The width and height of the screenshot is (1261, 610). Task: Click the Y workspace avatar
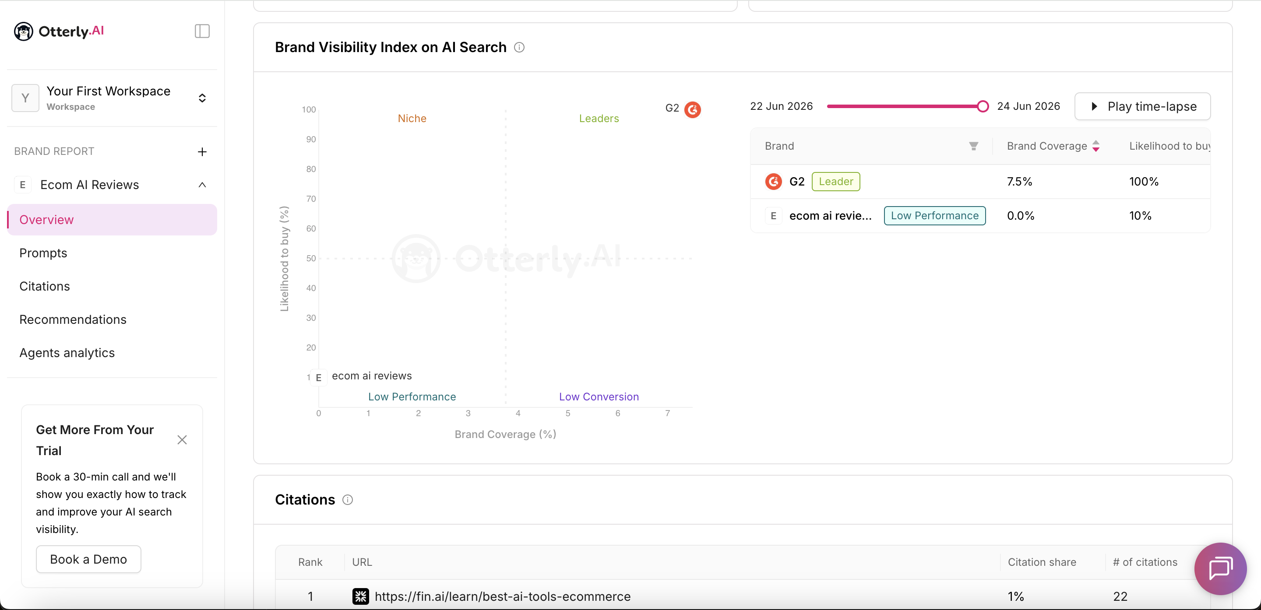(x=25, y=98)
